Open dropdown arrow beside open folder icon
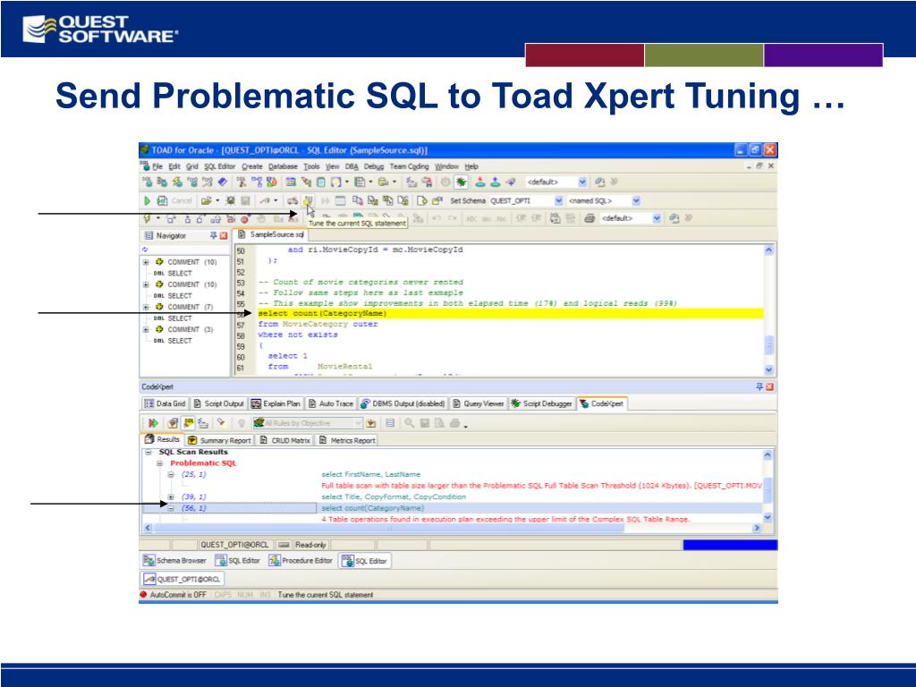 [x=217, y=201]
